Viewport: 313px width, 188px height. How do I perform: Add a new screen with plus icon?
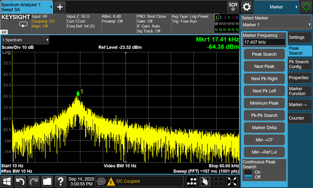[x=60, y=7]
